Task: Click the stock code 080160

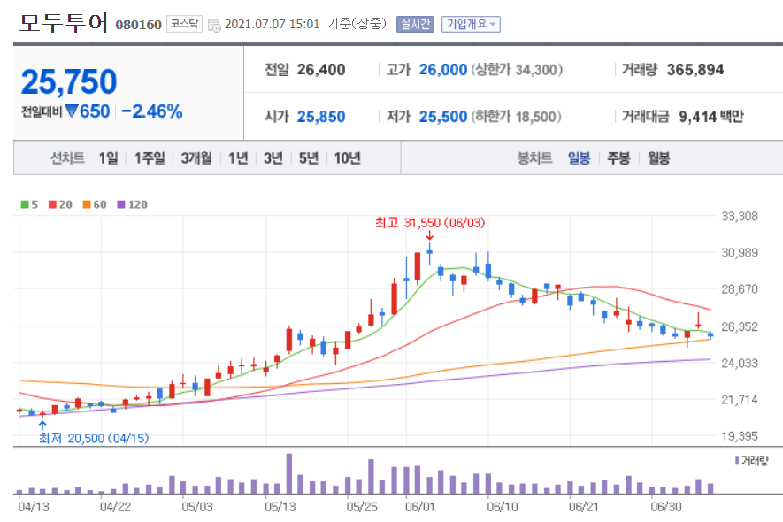Action: pos(138,25)
